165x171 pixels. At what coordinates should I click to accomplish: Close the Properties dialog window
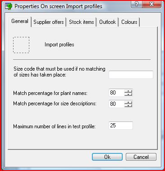pyautogui.click(x=152, y=4)
